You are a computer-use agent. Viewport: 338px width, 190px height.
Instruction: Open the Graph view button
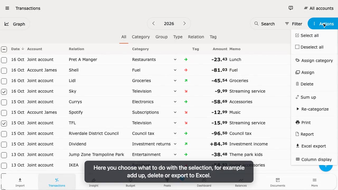[15, 24]
